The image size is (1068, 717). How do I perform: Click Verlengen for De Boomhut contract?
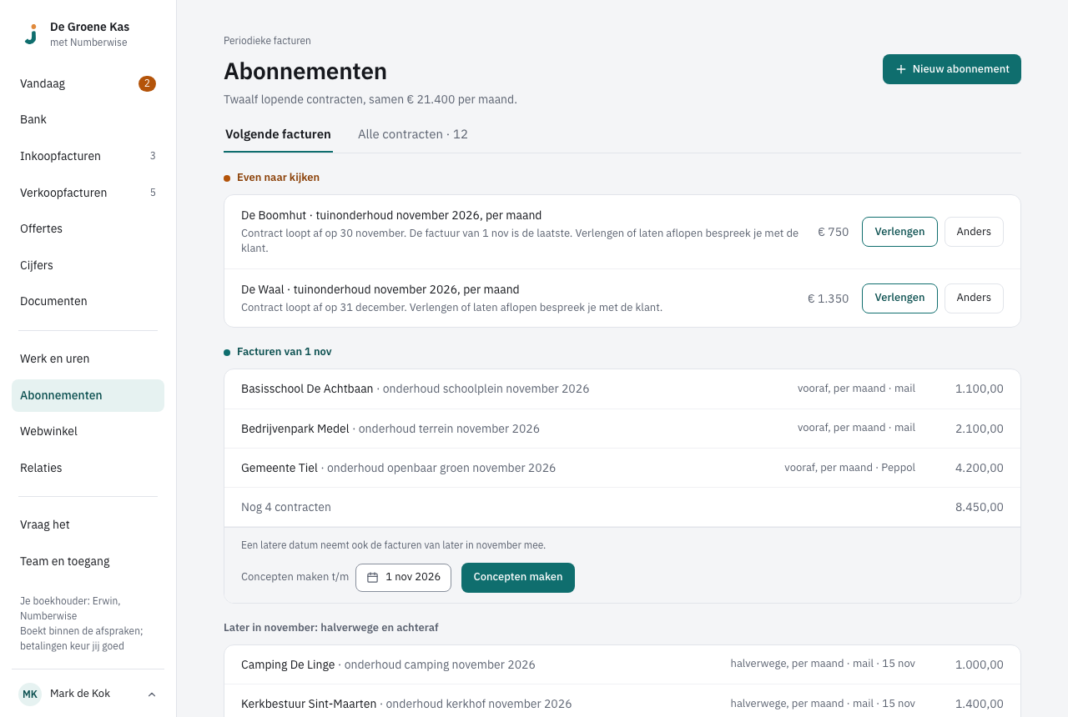pos(899,232)
